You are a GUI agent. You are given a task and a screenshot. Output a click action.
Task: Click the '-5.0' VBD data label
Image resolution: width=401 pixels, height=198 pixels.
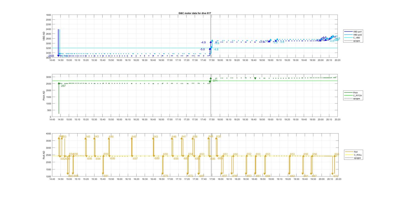[x=202, y=49]
